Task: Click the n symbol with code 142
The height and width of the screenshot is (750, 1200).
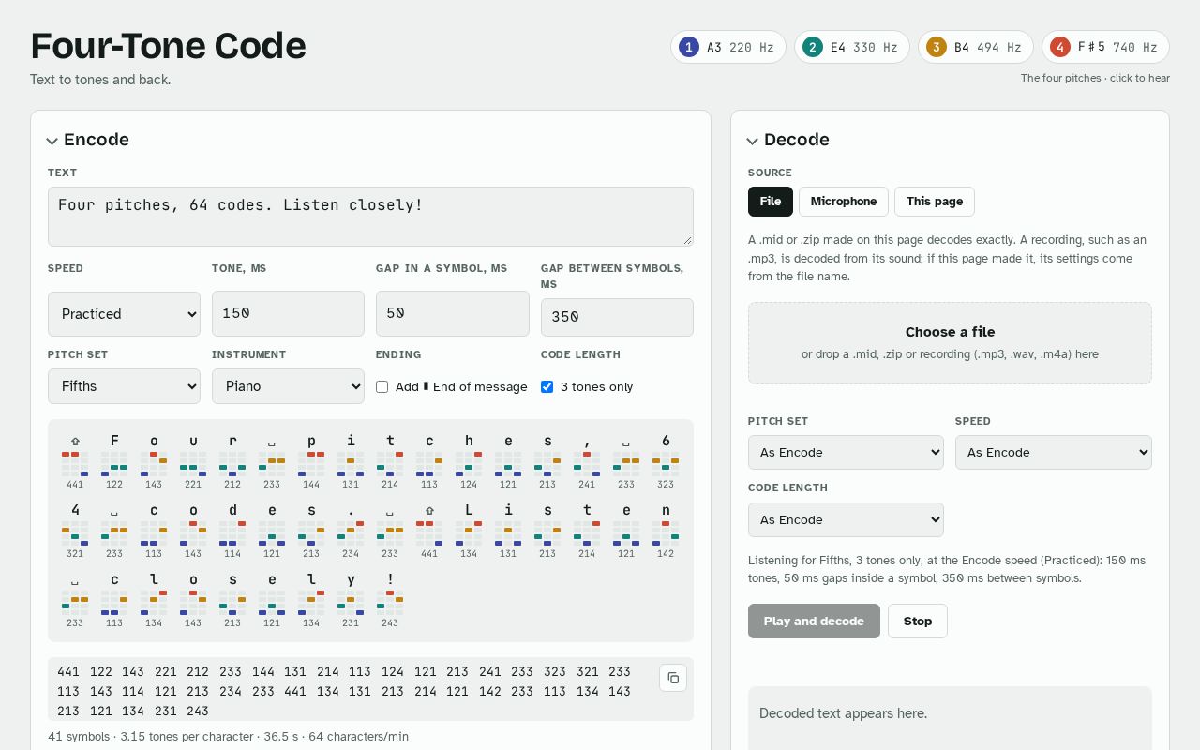Action: [666, 531]
